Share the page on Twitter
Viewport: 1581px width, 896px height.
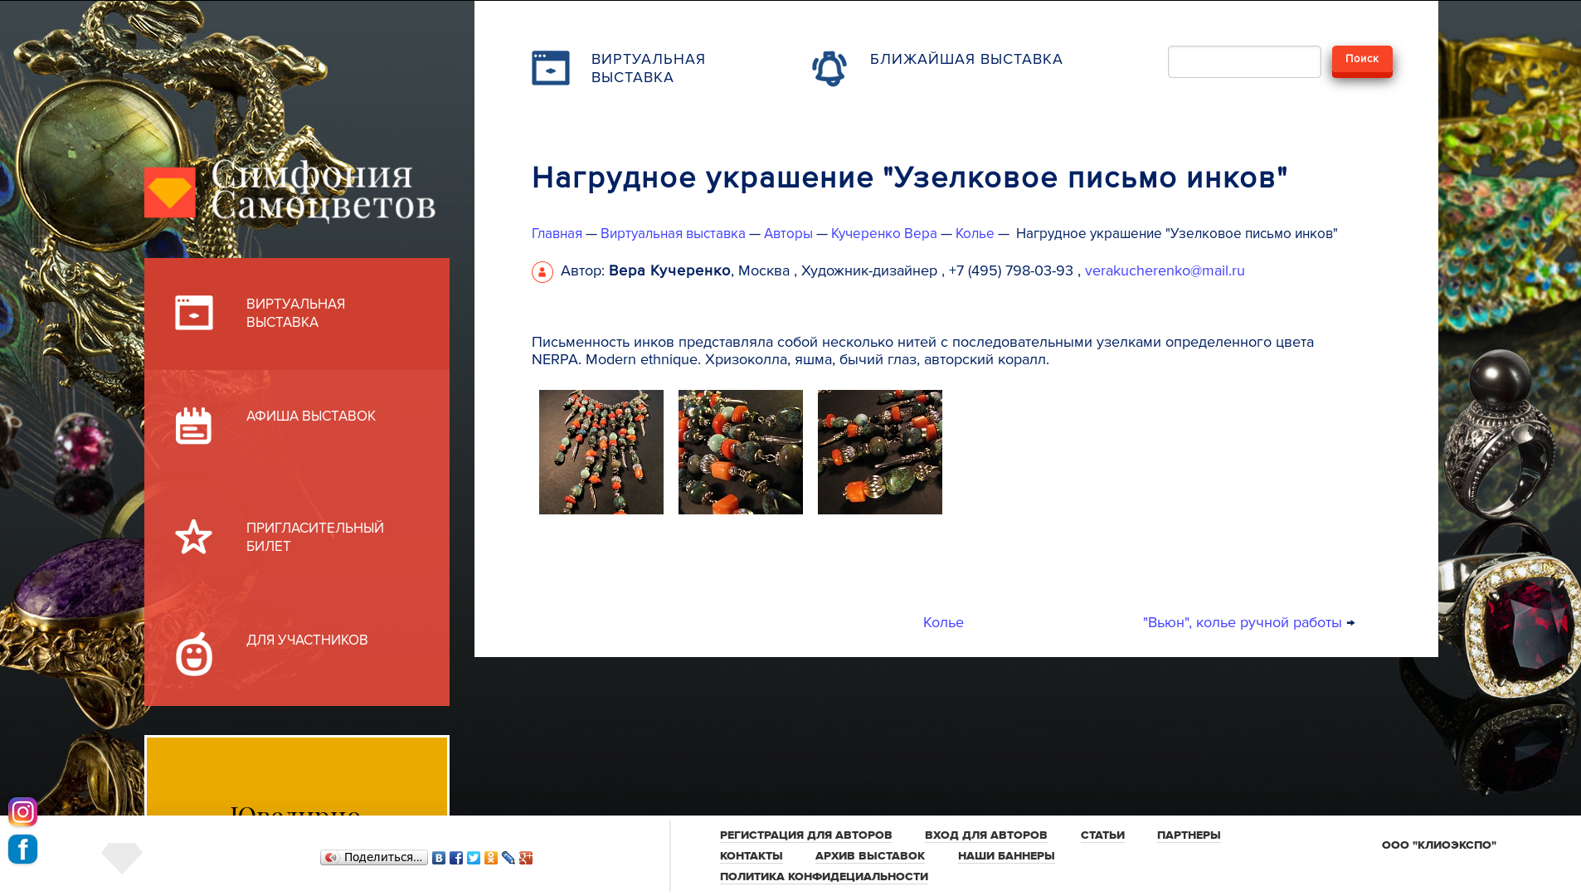(x=474, y=857)
